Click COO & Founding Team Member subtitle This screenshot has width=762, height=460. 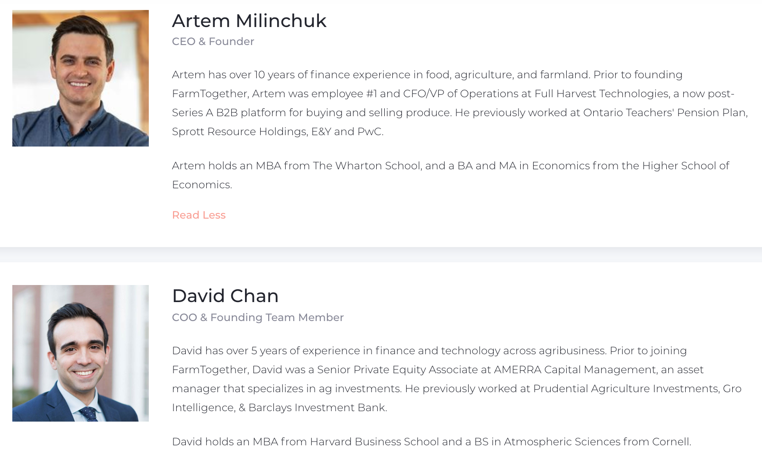tap(258, 317)
